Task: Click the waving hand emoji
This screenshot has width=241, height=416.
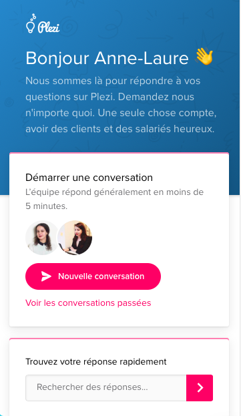Action: pos(204,57)
